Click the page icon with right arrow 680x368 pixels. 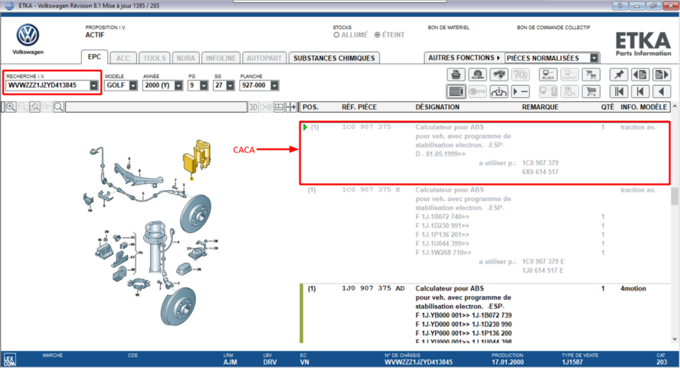tap(662, 74)
